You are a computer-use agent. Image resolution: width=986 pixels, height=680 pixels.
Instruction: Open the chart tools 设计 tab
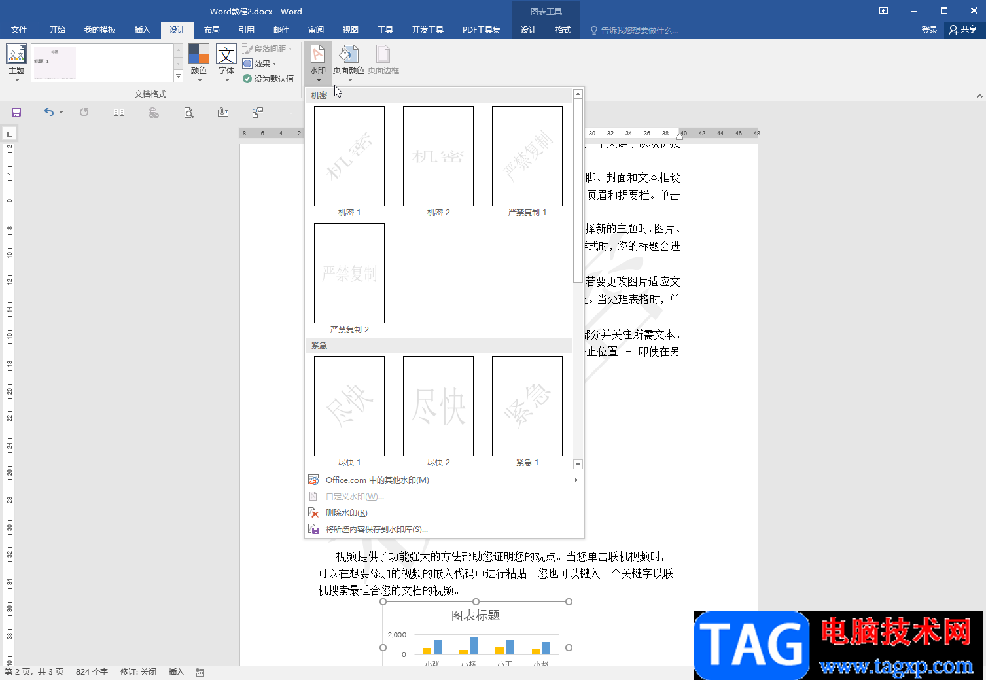click(x=529, y=30)
